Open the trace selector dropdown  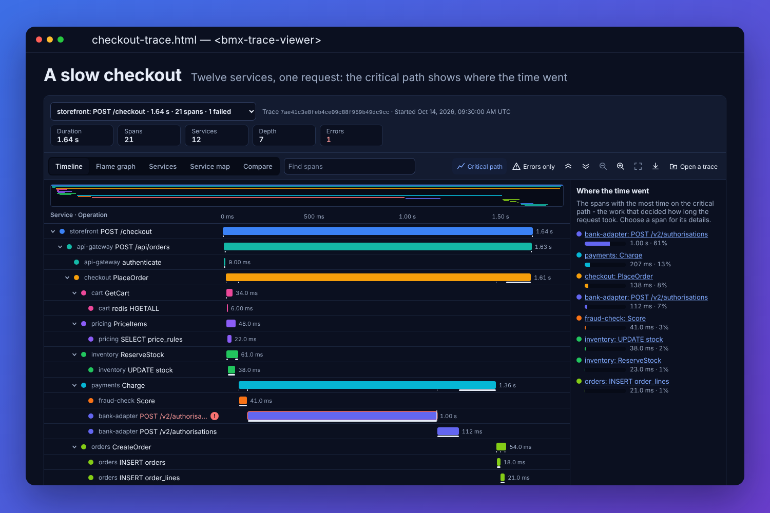point(153,111)
